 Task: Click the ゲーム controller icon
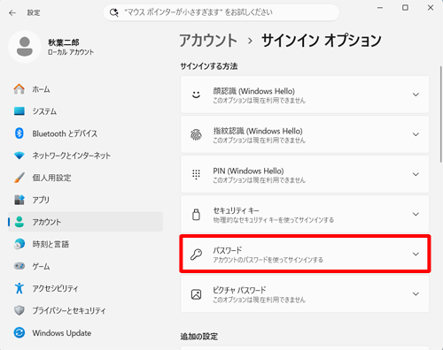point(19,266)
